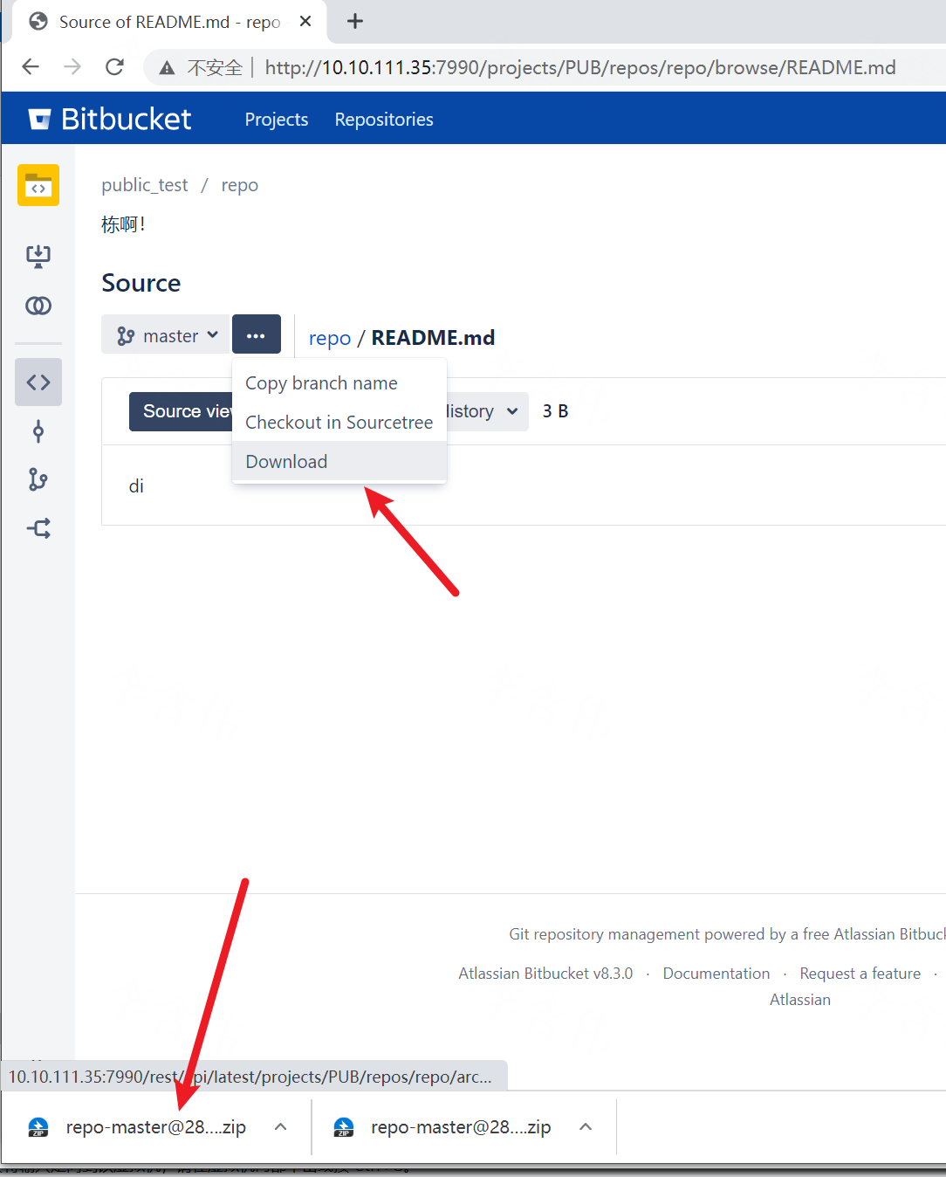Image resolution: width=946 pixels, height=1177 pixels.
Task: Open the Request a feature link
Action: tap(860, 974)
